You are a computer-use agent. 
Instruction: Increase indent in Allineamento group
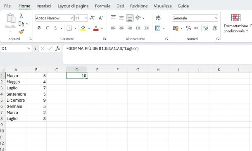click(146, 28)
